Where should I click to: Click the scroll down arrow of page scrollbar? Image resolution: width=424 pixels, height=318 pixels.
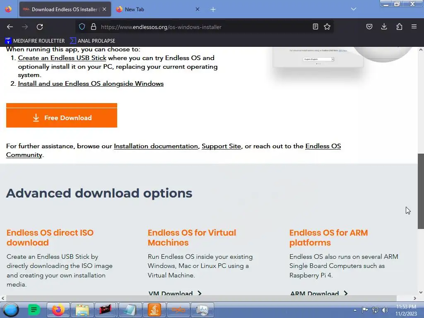421,292
